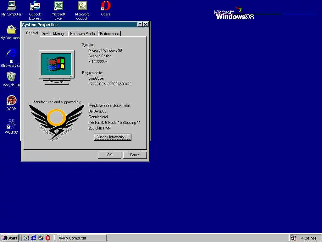Open the My Computer desktop icon

point(11,8)
